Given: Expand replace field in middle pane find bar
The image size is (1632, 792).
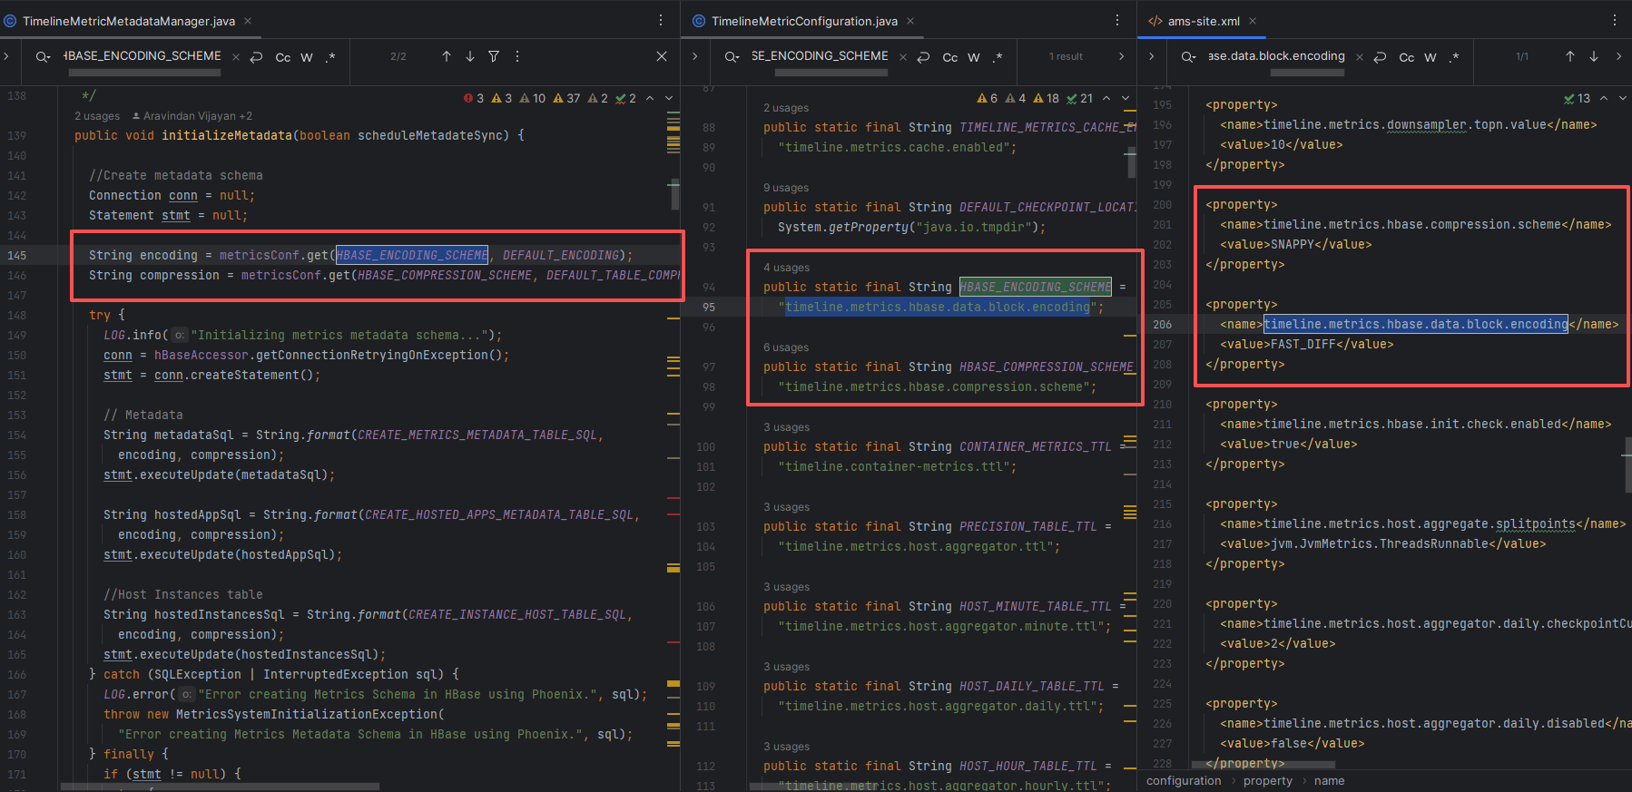Looking at the screenshot, I should (695, 56).
